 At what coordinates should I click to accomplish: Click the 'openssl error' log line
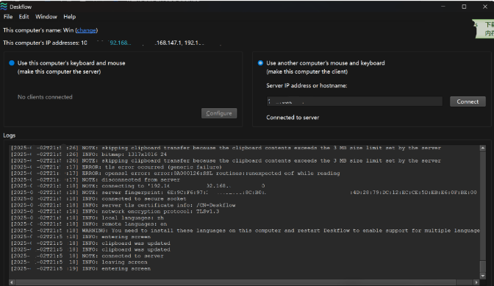tap(176, 174)
